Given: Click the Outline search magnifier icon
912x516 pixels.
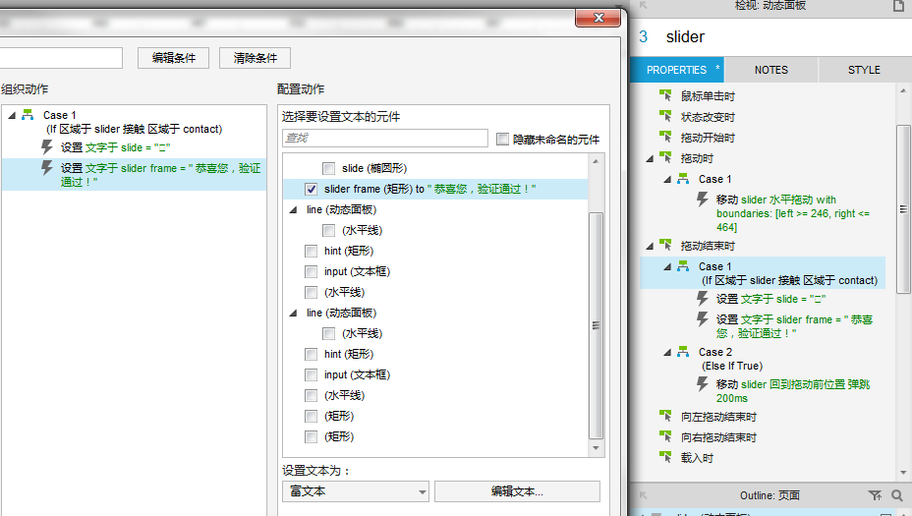Looking at the screenshot, I should pos(896,495).
